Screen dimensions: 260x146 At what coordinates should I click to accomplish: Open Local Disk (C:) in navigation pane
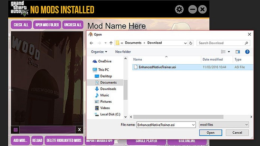tap(110, 114)
